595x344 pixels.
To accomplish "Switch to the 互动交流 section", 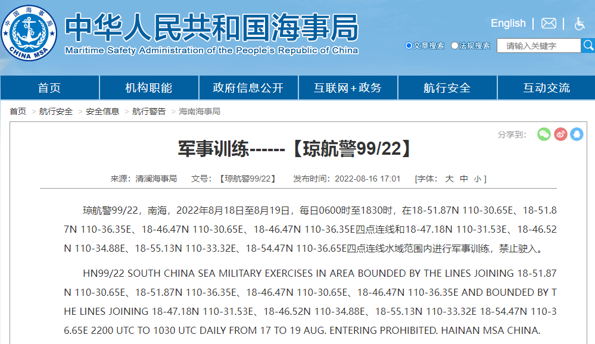I will pyautogui.click(x=546, y=87).
